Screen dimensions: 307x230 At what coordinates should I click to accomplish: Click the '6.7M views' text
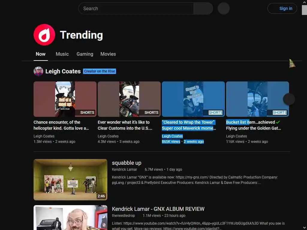(x=154, y=170)
